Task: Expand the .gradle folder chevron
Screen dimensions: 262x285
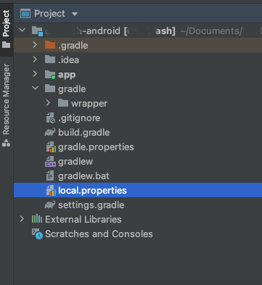Action: [35, 45]
